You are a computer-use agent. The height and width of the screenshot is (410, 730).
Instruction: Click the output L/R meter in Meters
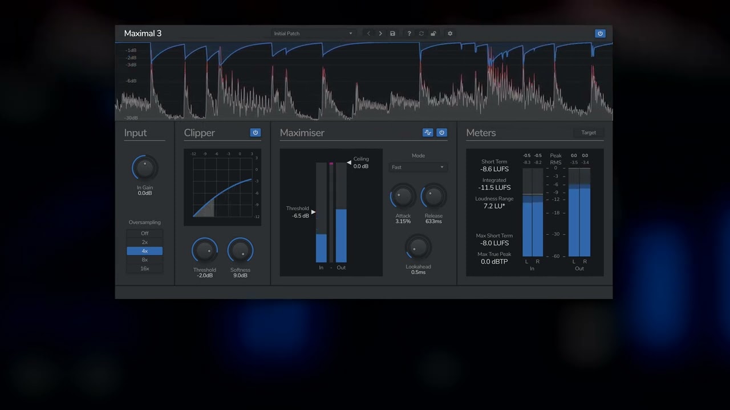579,212
